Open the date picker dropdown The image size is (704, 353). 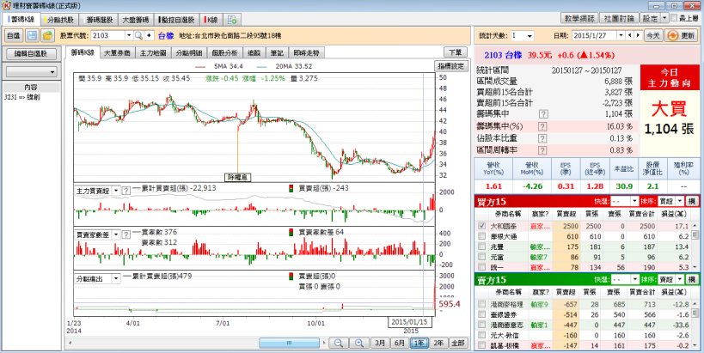pos(621,35)
